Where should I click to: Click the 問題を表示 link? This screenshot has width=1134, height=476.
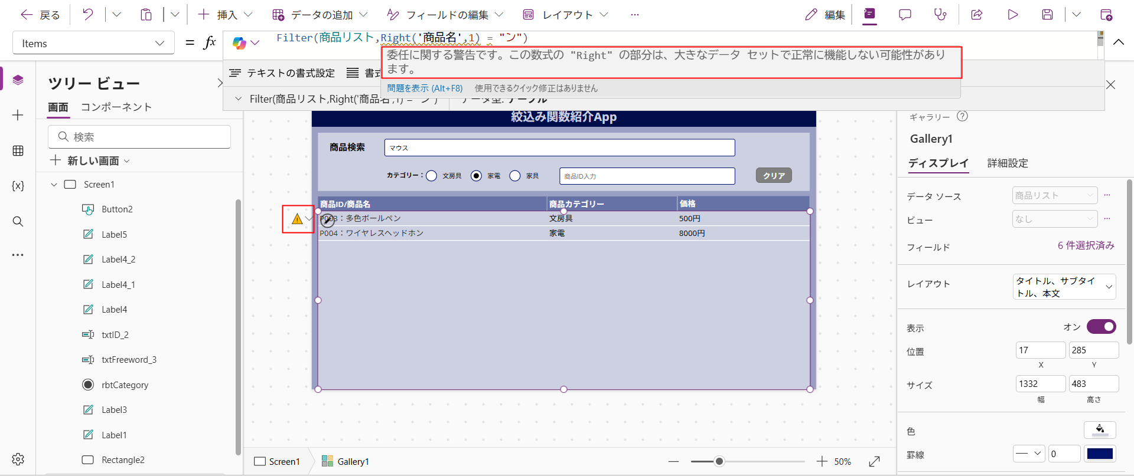[x=425, y=88]
